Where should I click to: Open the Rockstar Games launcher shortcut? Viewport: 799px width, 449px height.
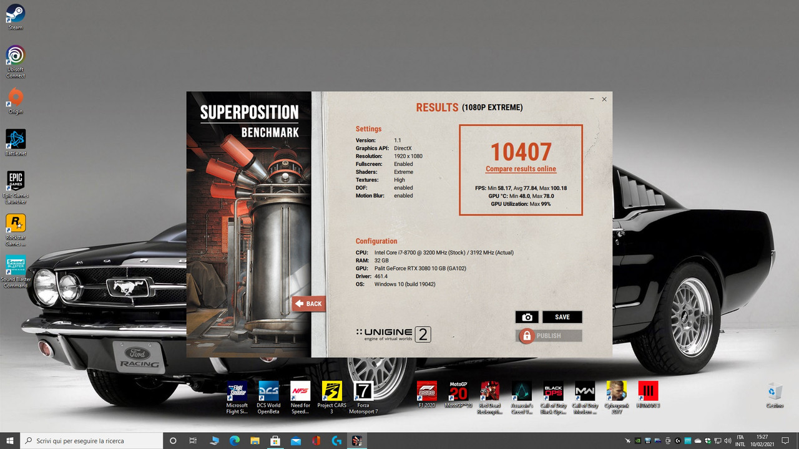tap(16, 230)
